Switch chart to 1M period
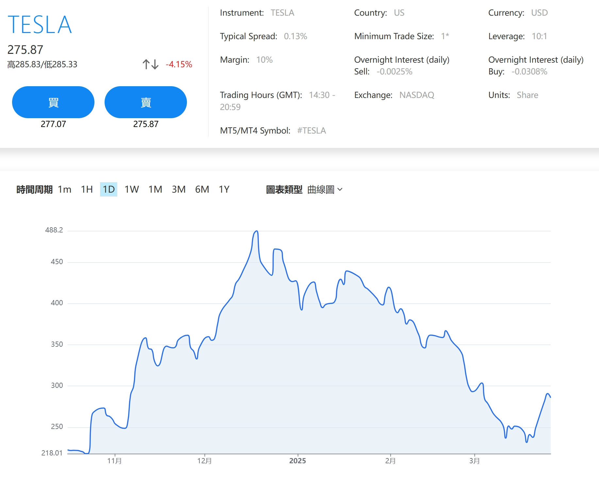 point(155,189)
